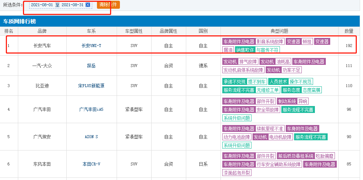Click the 国别 column header
The height and width of the screenshot is (180, 363).
click(203, 31)
